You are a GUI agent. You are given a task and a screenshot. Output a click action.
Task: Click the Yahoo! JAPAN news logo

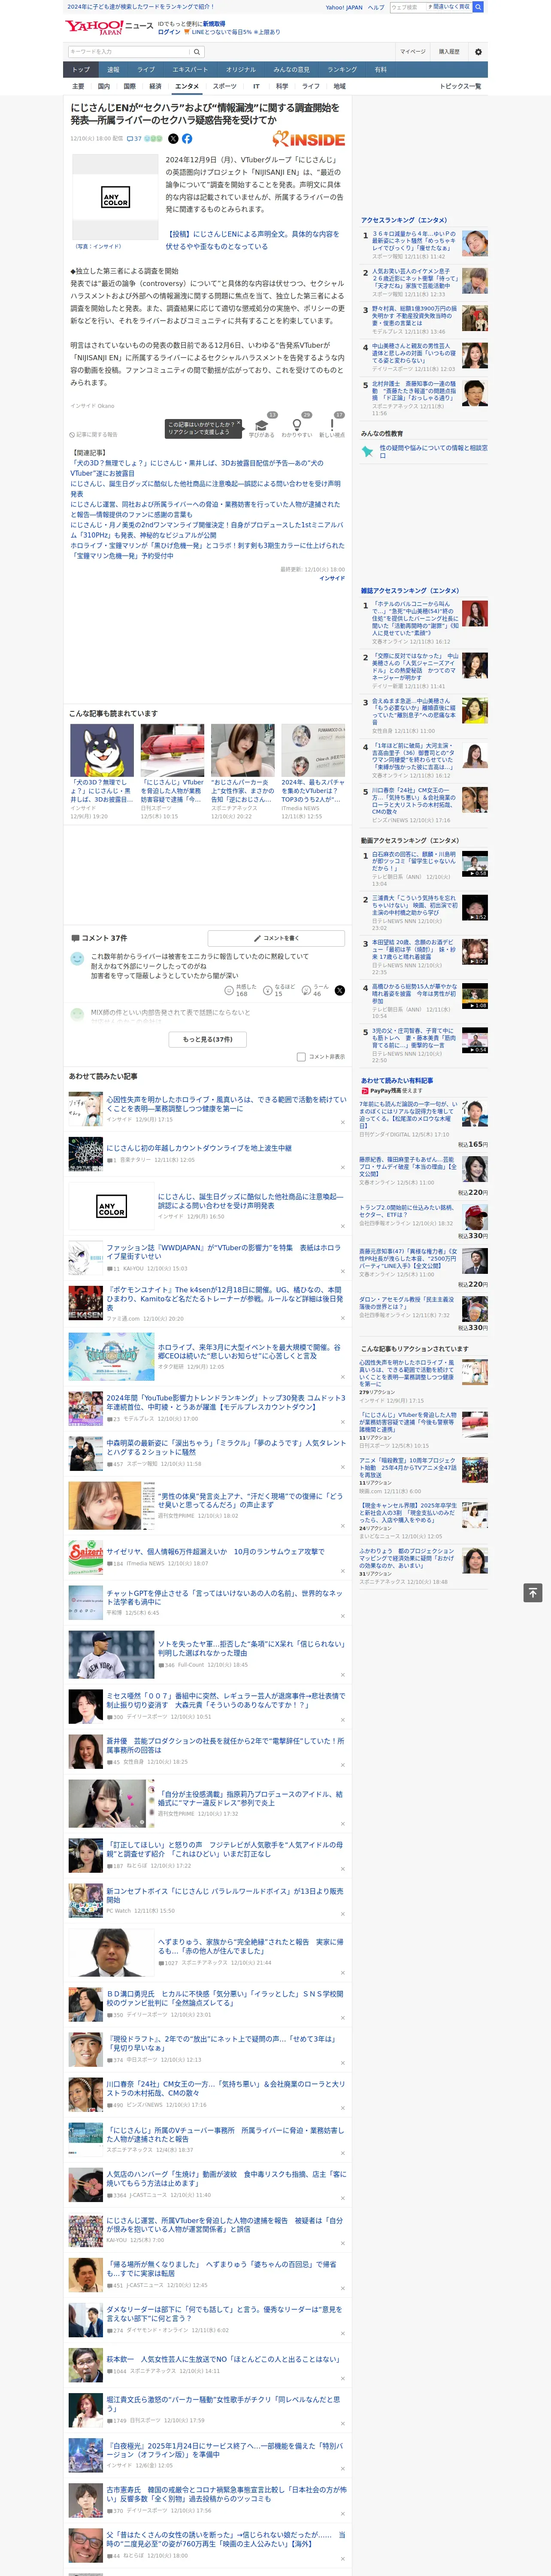109,27
